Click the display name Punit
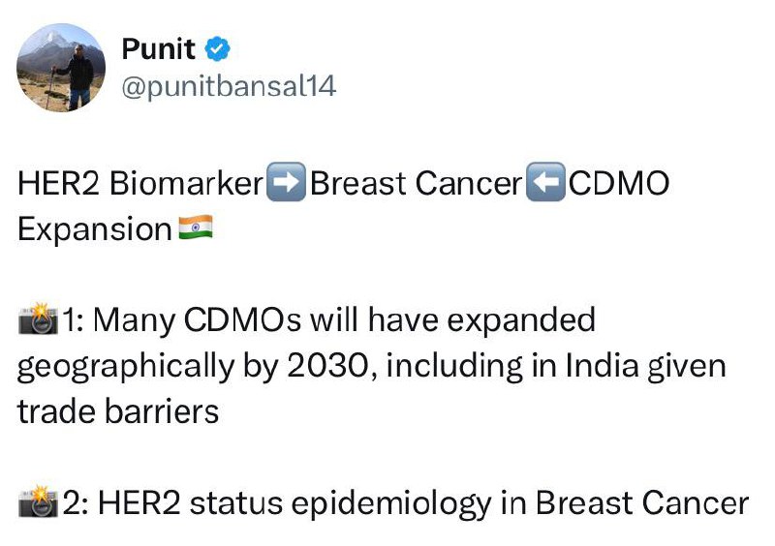Viewport: 775px width, 546px height. [159, 48]
